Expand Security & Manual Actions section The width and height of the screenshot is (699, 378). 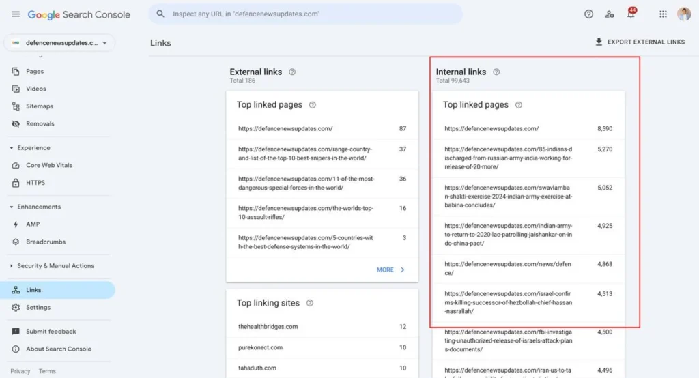[11, 266]
